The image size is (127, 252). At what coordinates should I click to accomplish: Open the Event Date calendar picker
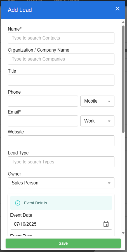coord(106,224)
